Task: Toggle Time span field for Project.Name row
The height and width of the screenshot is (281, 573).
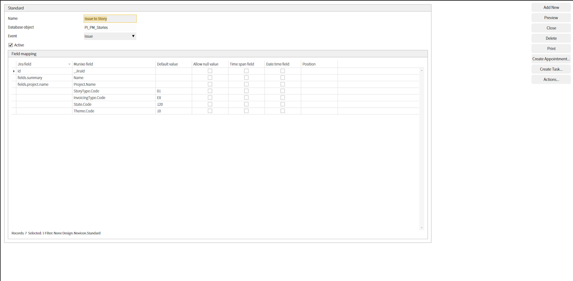Action: [246, 84]
